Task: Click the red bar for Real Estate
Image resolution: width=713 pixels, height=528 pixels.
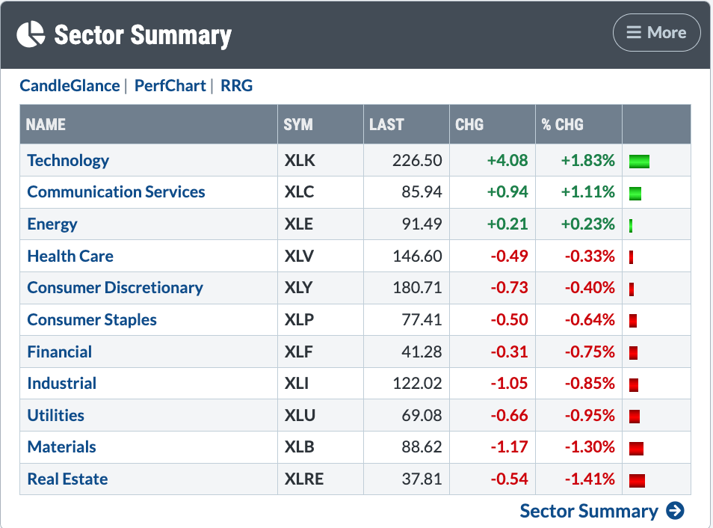Action: coord(638,480)
